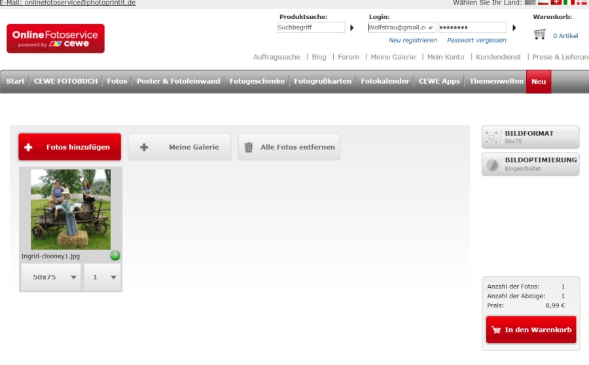Image resolution: width=589 pixels, height=365 pixels.
Task: Click trash icon on Alle Fotos entfernen
Action: click(248, 147)
